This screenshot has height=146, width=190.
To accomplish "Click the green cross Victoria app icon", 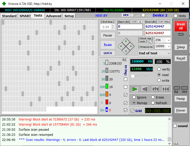I will (4, 4).
